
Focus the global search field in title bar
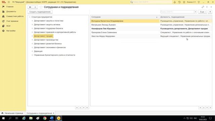pyautogui.click(x=152, y=2)
